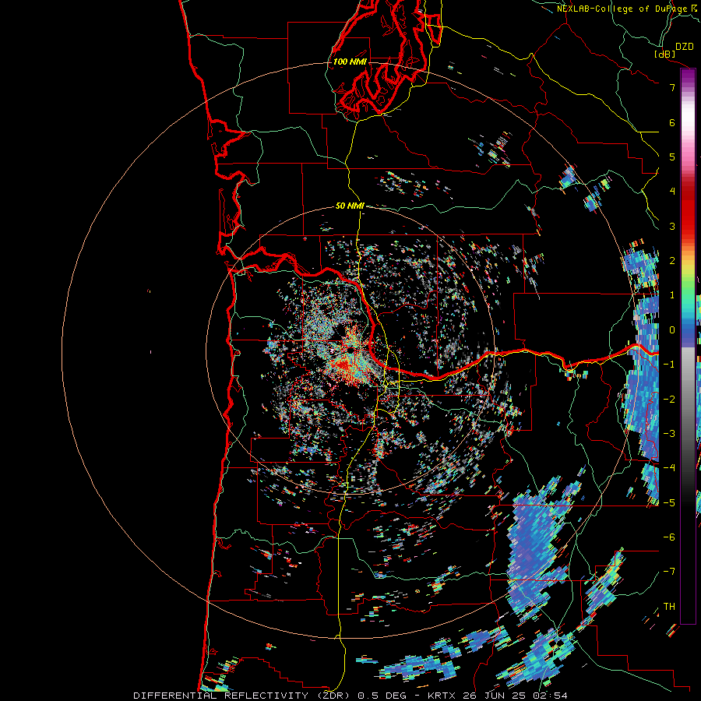Screen dimensions: 701x701
Task: Click the color scale value -6
Action: (669, 537)
